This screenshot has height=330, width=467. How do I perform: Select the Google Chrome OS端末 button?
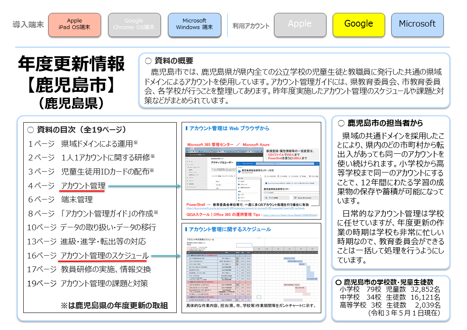[134, 25]
